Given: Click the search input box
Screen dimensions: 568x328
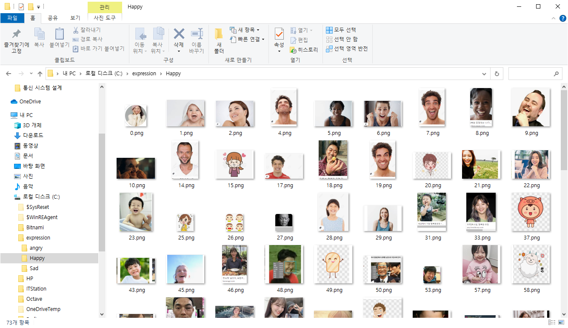Looking at the screenshot, I should coord(535,74).
